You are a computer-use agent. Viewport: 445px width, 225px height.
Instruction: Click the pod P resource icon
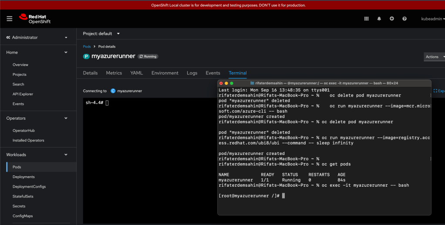[86, 57]
